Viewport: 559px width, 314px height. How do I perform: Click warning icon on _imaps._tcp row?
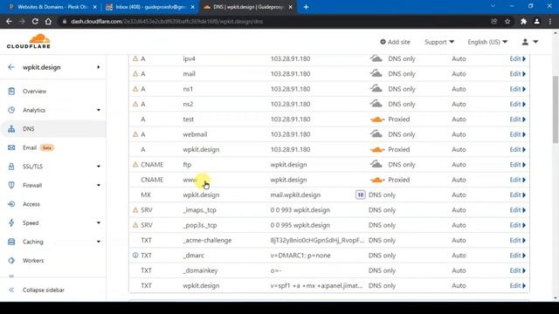pyautogui.click(x=135, y=209)
